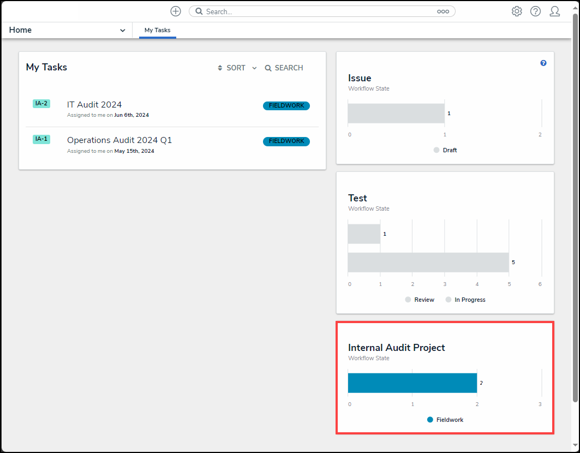The width and height of the screenshot is (580, 453).
Task: Toggle the Draft legend item
Action: coord(445,150)
